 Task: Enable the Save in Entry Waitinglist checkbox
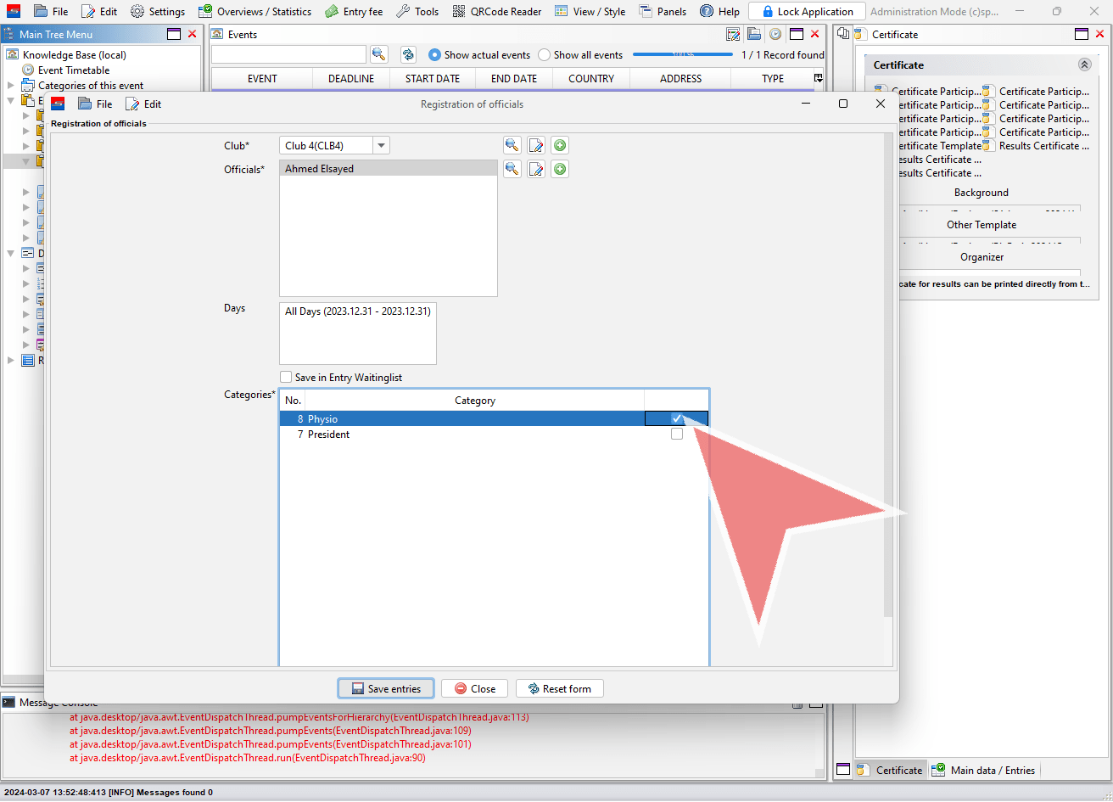[286, 377]
